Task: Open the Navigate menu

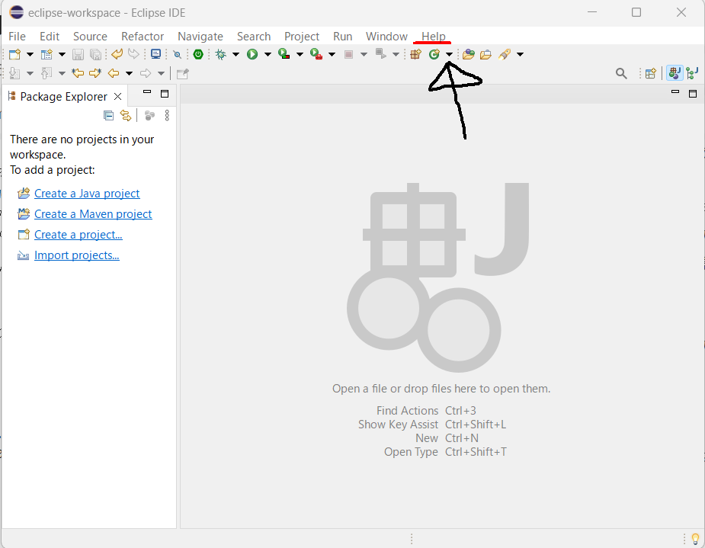Action: click(200, 37)
